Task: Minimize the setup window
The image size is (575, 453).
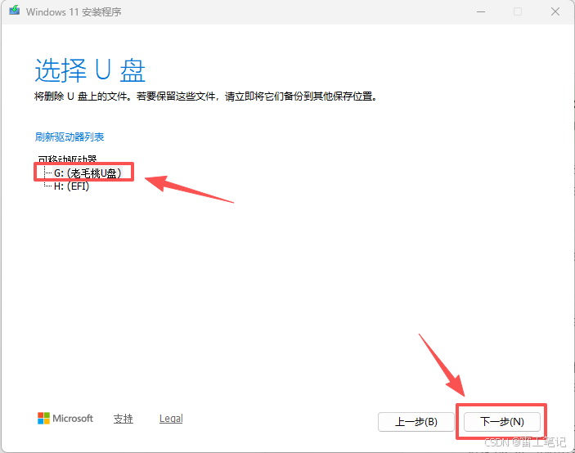Action: (x=481, y=11)
